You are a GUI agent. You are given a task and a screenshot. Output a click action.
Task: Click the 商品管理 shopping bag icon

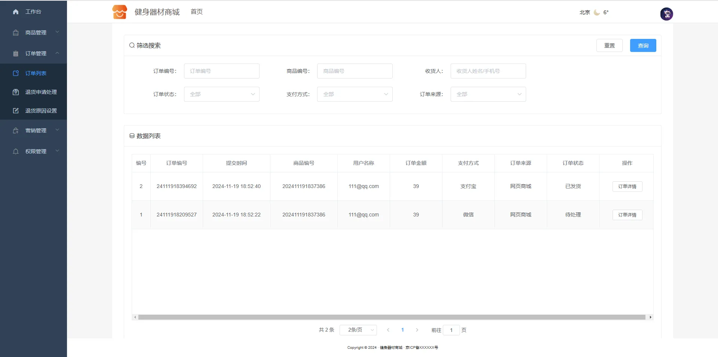click(x=16, y=33)
